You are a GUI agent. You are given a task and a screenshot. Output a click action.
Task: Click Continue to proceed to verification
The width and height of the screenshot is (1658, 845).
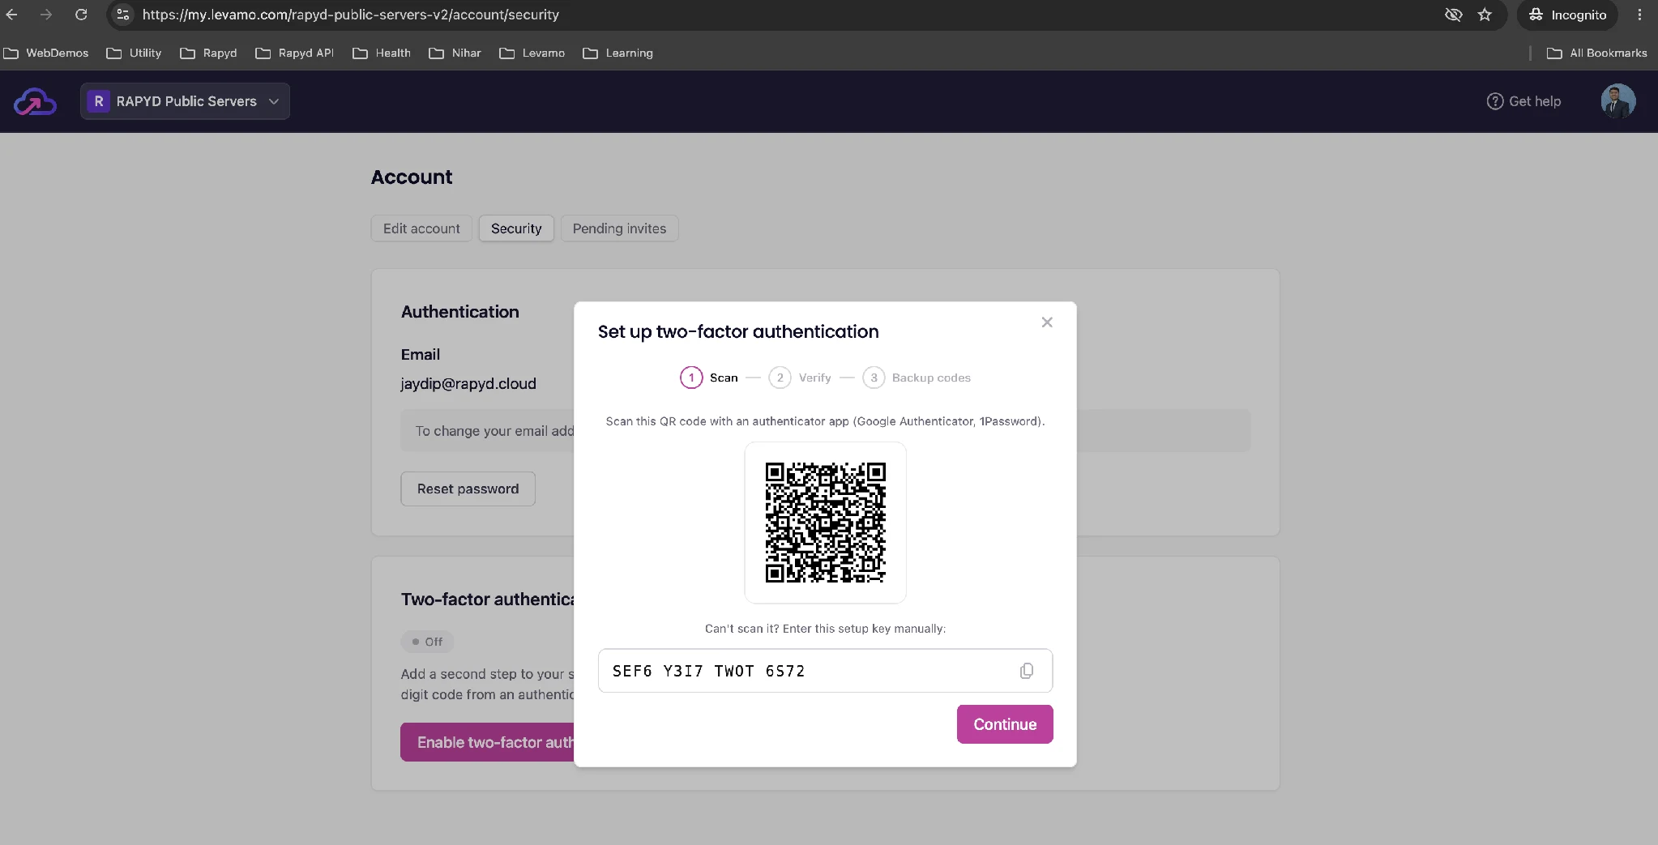[x=1005, y=724]
